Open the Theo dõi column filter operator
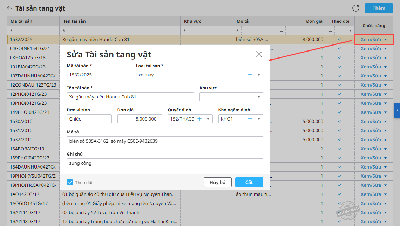The image size is (400, 226). pos(330,30)
